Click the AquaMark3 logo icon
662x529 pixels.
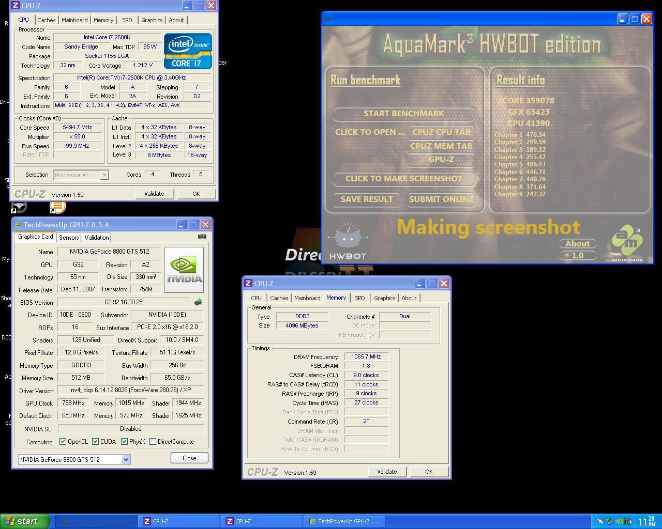coord(627,243)
